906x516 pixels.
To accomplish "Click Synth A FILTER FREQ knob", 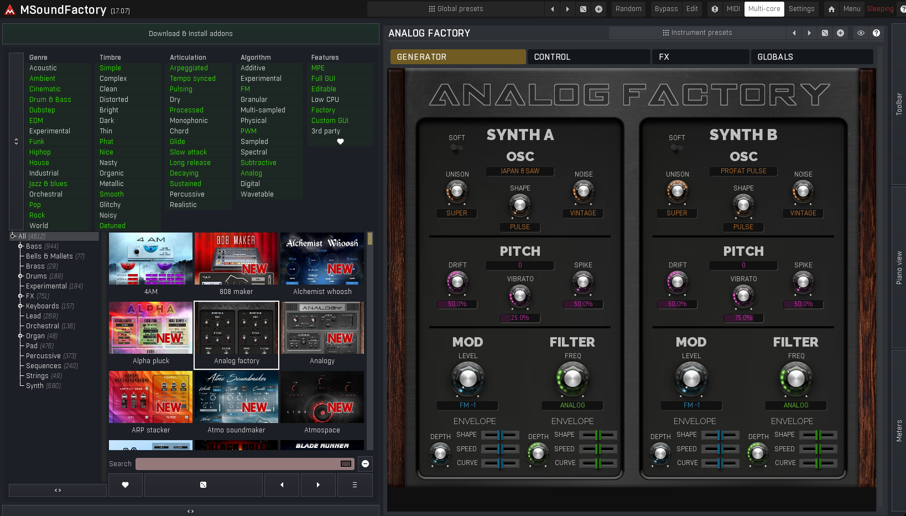I will click(572, 379).
